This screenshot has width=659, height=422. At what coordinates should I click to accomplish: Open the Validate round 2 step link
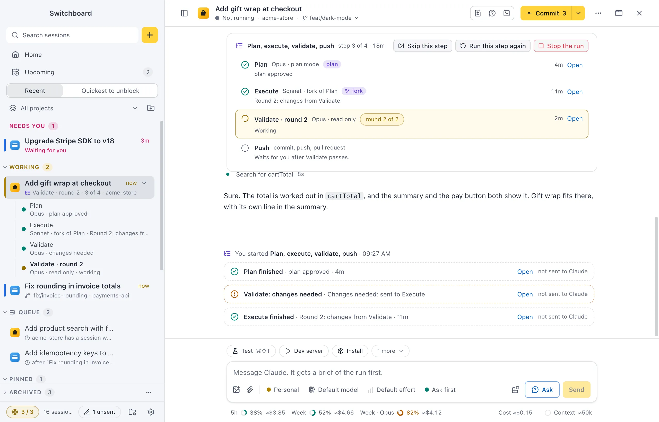(575, 119)
